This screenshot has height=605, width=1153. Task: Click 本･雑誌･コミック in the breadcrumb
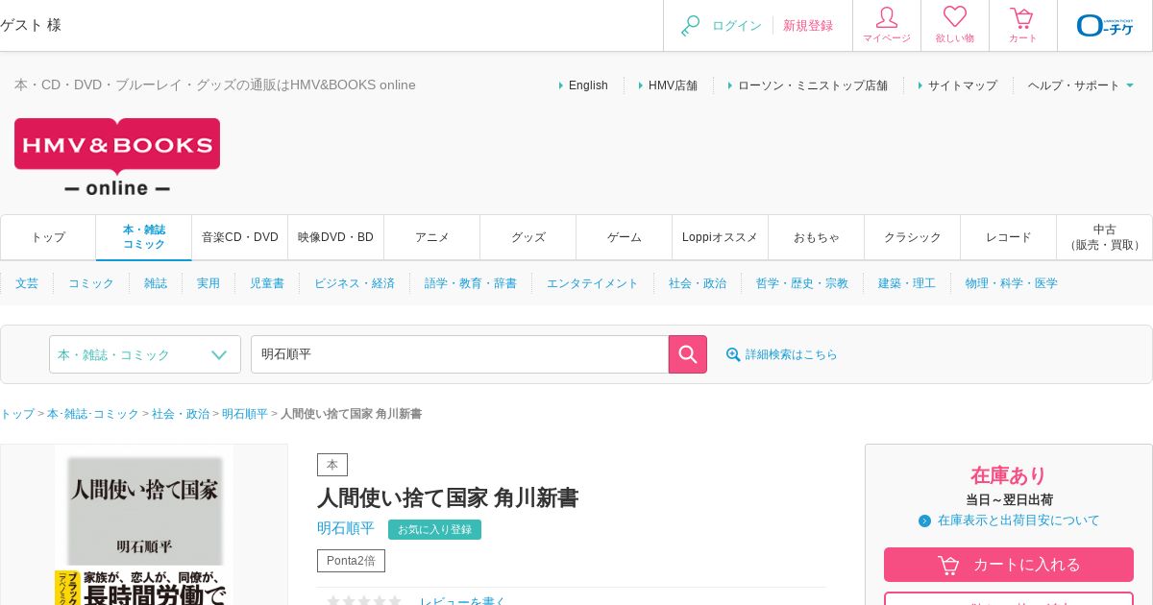93,414
